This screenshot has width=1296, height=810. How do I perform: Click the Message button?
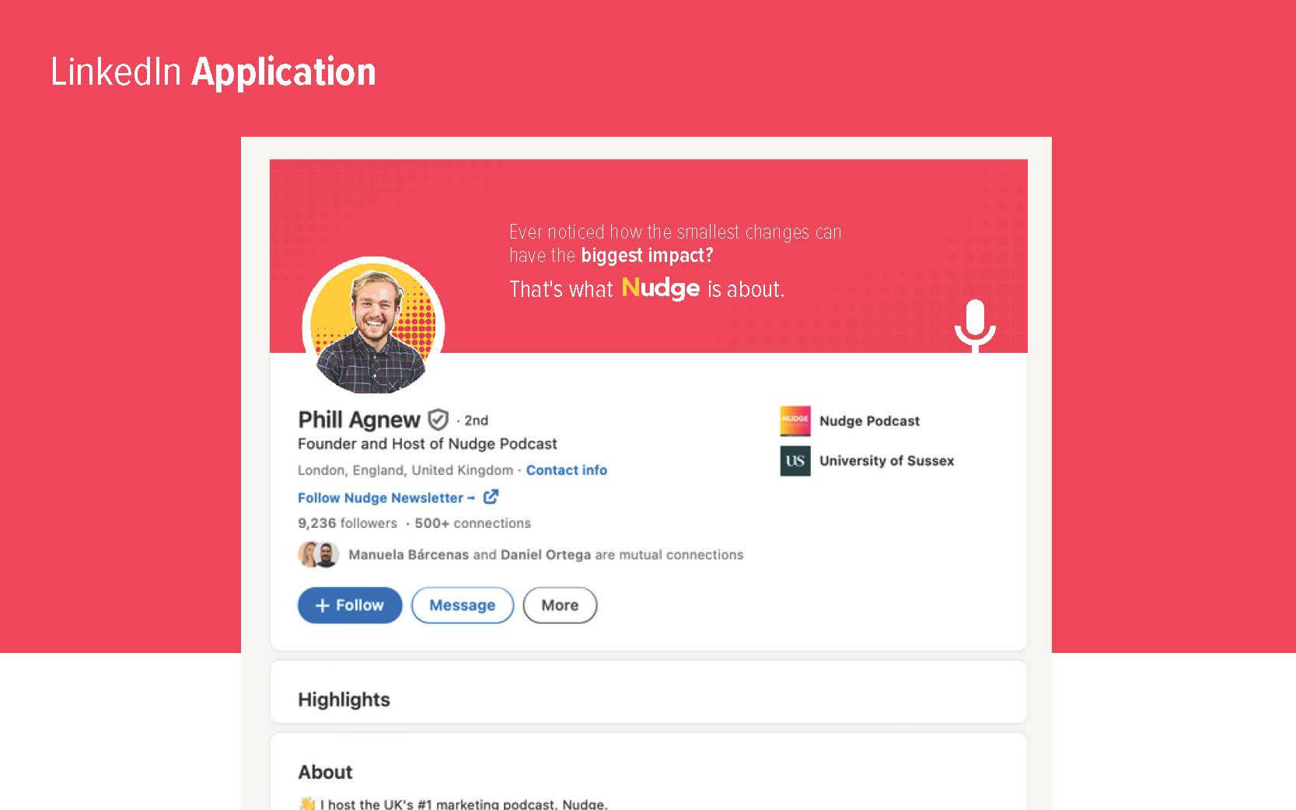pos(462,605)
